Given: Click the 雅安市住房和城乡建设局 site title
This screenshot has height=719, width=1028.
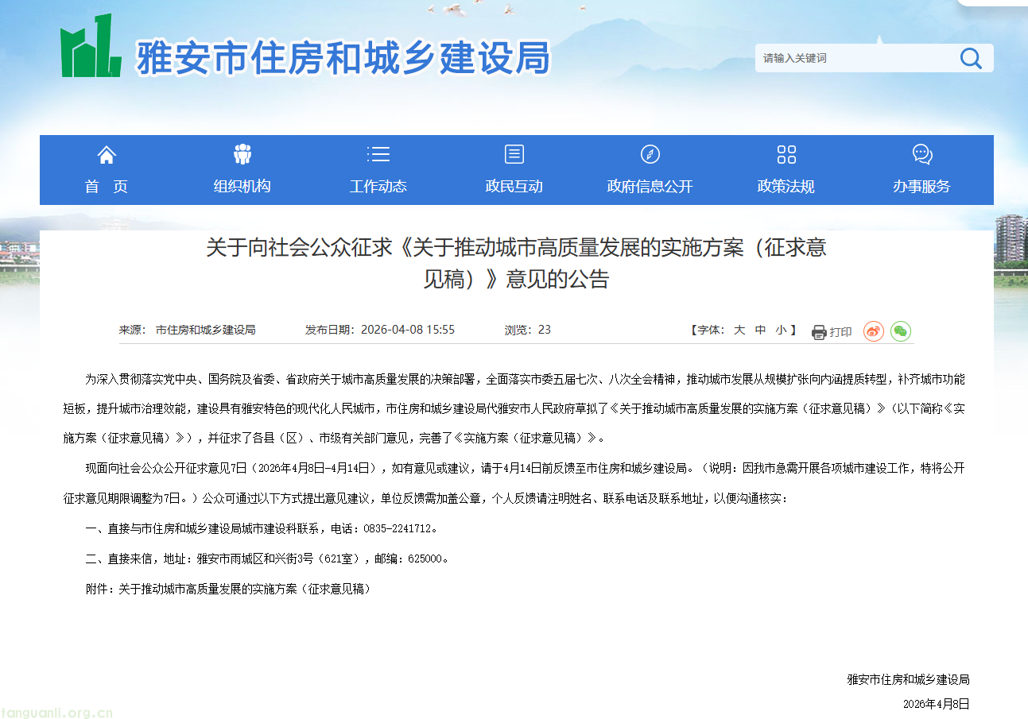Looking at the screenshot, I should click(x=343, y=58).
